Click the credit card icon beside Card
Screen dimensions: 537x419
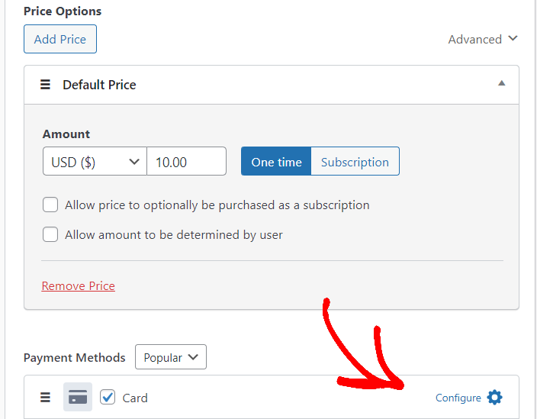tap(78, 398)
